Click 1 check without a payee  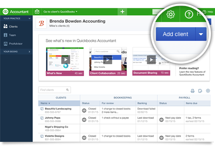pos(115,118)
